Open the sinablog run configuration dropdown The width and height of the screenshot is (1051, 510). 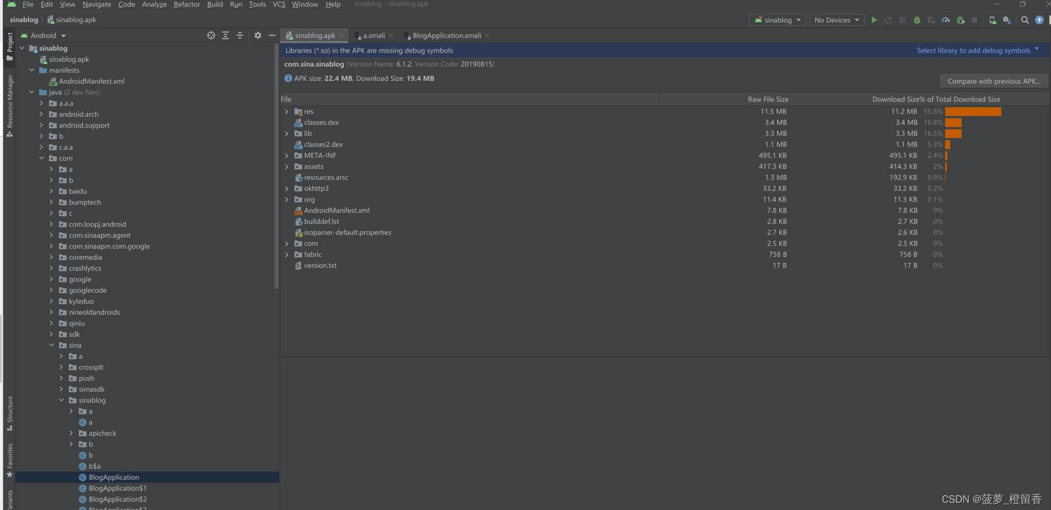(x=778, y=20)
